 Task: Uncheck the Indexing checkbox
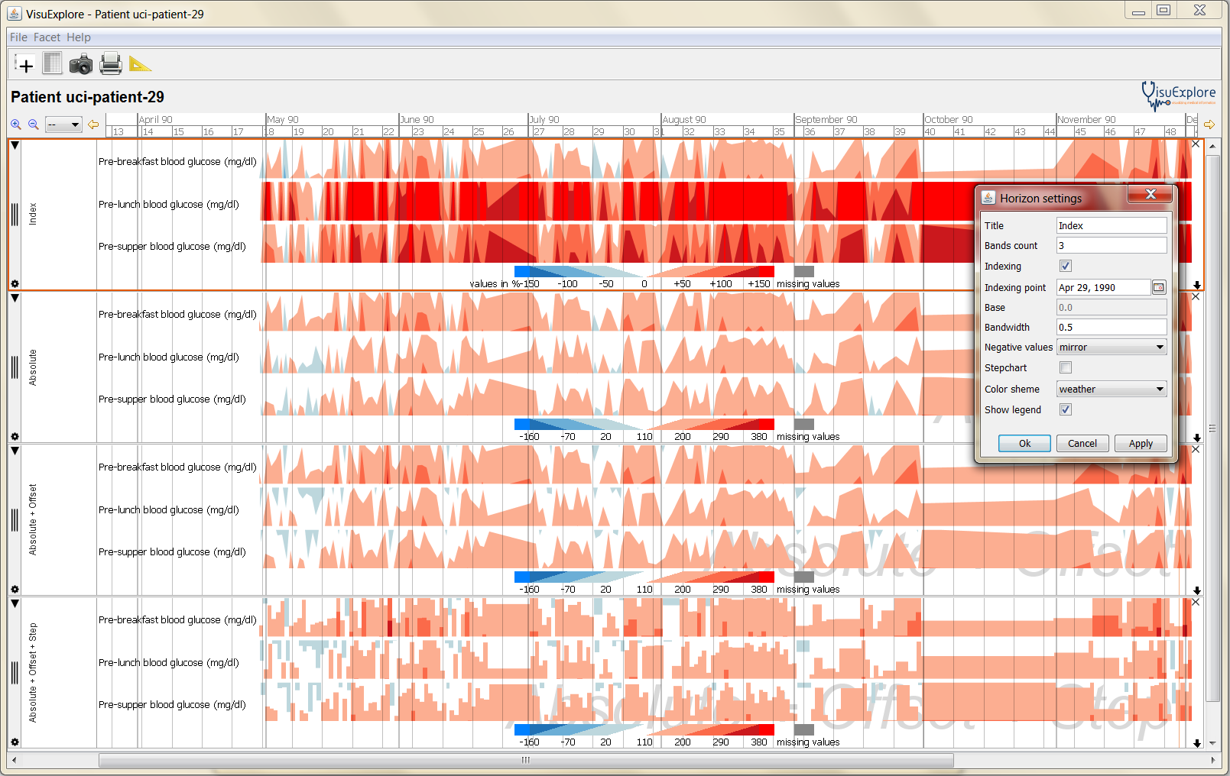[1066, 267]
